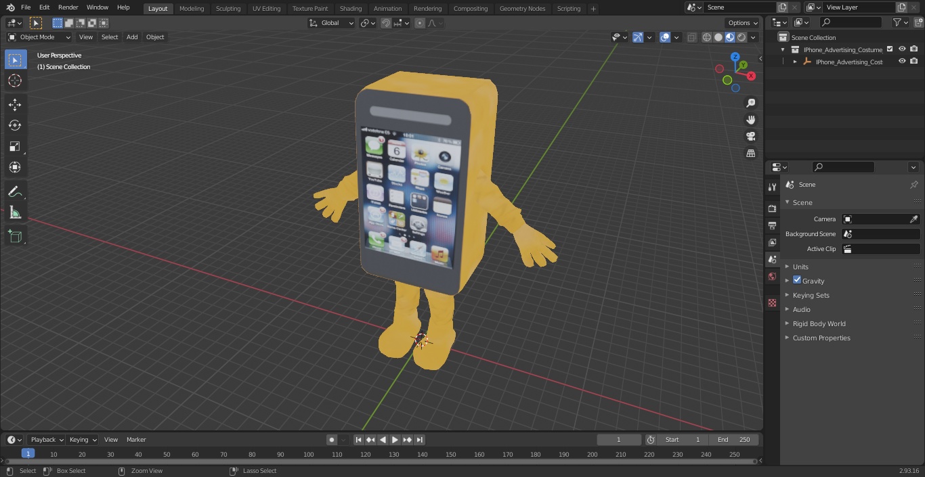Open the World properties tab
925x477 pixels.
772,276
